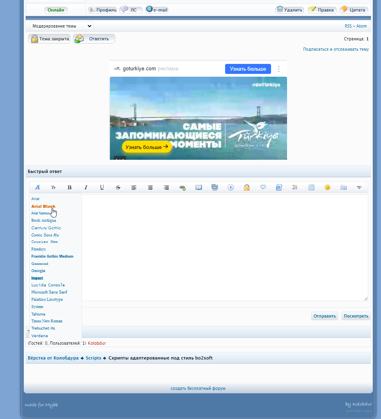Viewport: 381px width, 419px height.
Task: Pick Verdana font
Action: [x=40, y=336]
